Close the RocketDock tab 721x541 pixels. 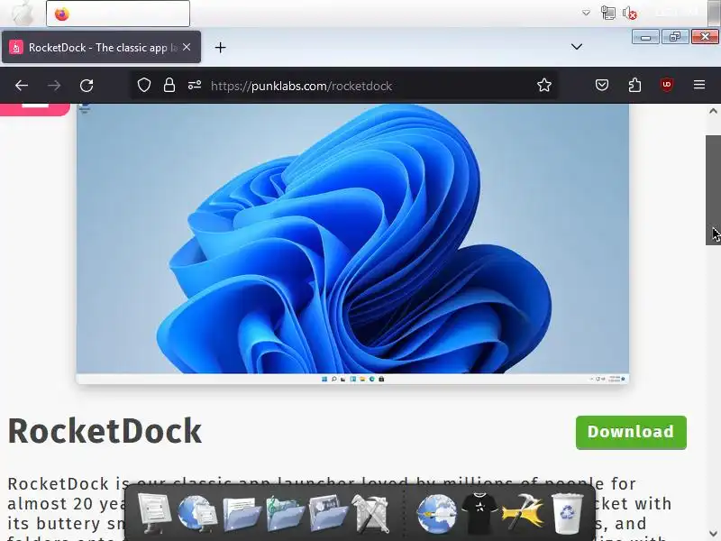[187, 47]
